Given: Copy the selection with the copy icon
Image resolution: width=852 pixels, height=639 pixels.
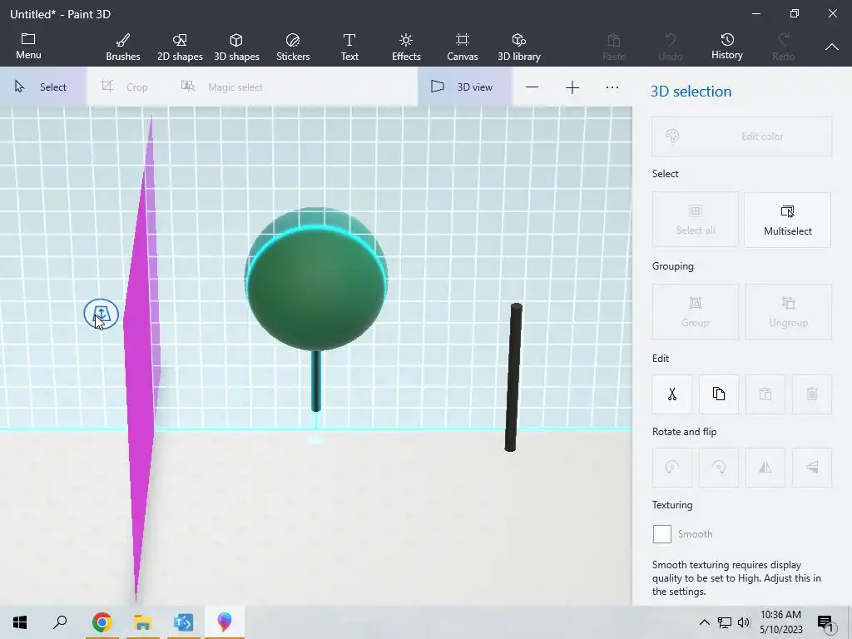Looking at the screenshot, I should click(719, 394).
